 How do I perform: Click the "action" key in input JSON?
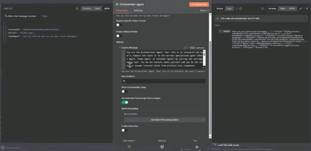(x=12, y=33)
